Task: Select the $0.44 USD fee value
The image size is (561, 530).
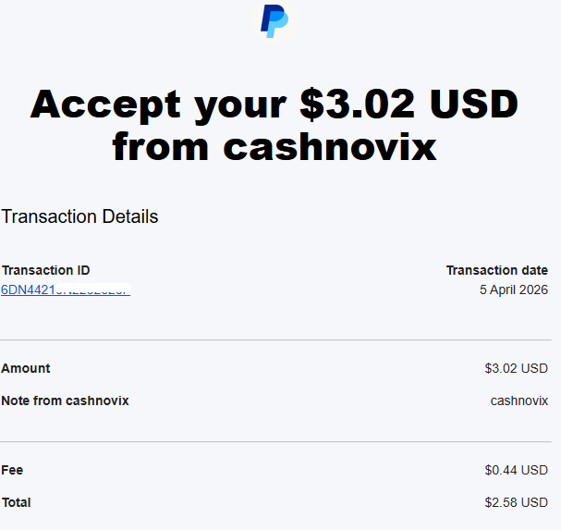Action: (x=517, y=470)
